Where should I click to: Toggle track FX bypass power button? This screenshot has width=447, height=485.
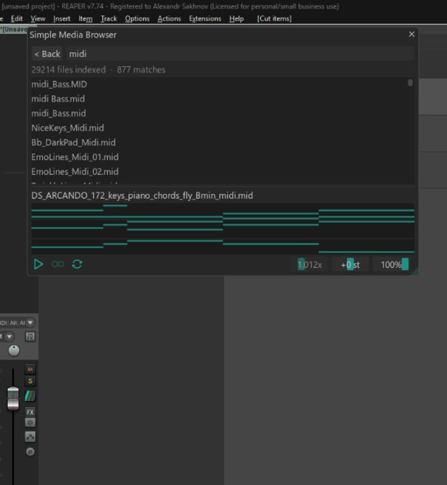pyautogui.click(x=30, y=422)
